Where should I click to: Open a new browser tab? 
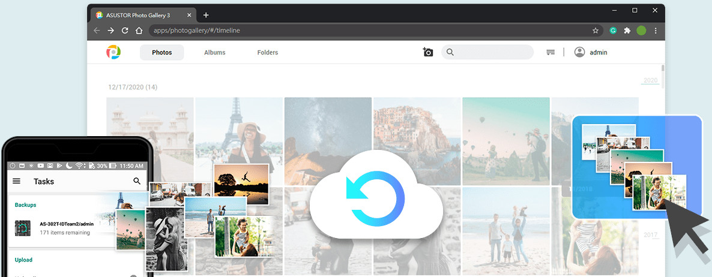(x=206, y=15)
